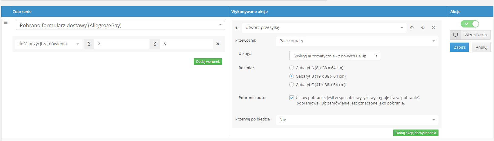This screenshot has width=494, height=141.
Task: Click the greater-or-equal operator icon
Action: [89, 44]
